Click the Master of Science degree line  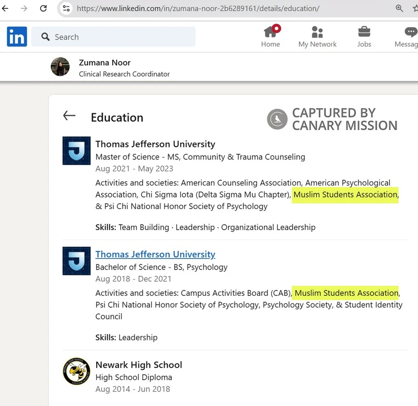pos(200,157)
